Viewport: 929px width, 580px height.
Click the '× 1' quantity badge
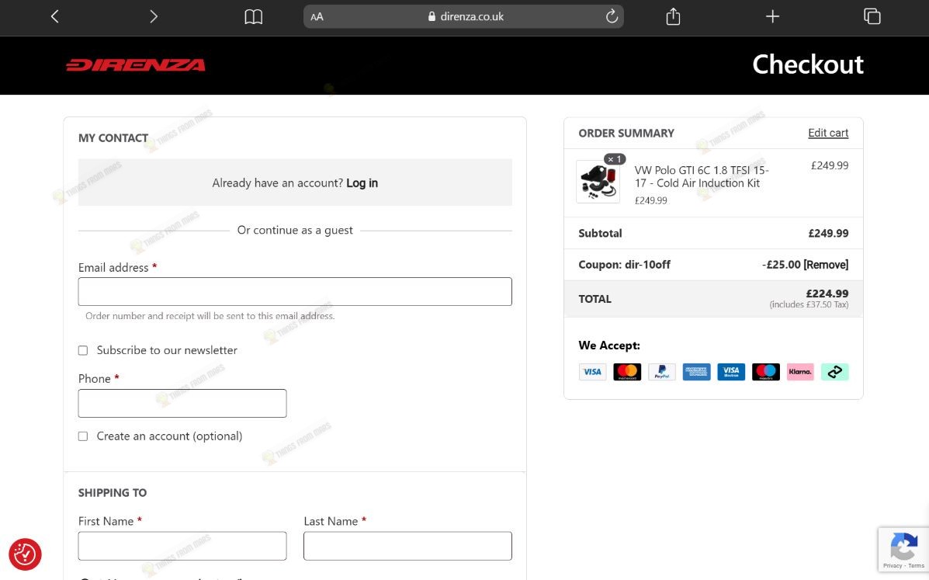click(615, 159)
